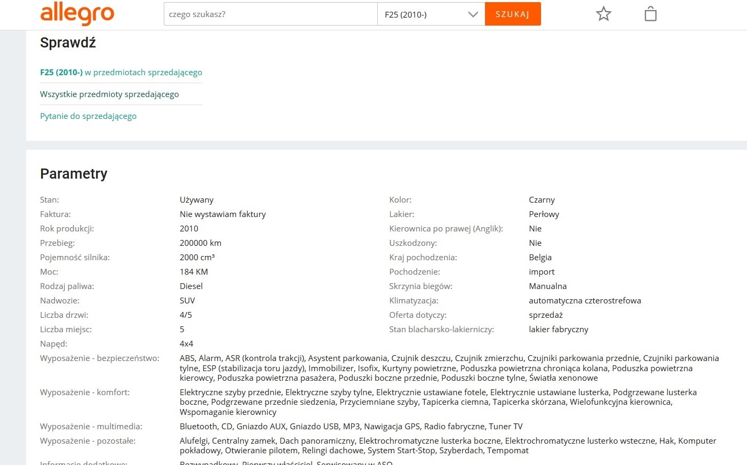Select door count value '4/5'
The width and height of the screenshot is (747, 465).
coord(186,315)
